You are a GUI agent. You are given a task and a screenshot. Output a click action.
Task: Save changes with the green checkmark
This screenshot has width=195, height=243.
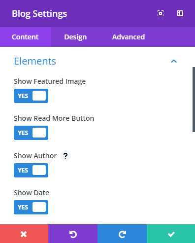click(171, 234)
